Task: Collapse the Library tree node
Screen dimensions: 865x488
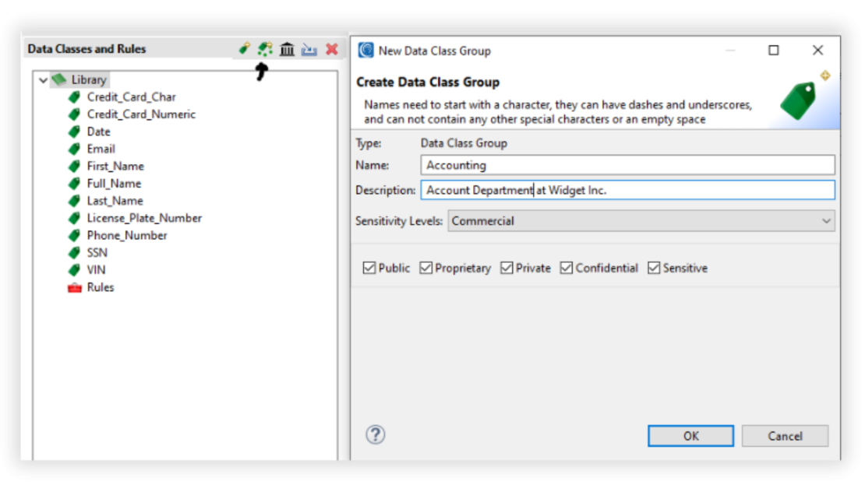Action: (x=44, y=79)
